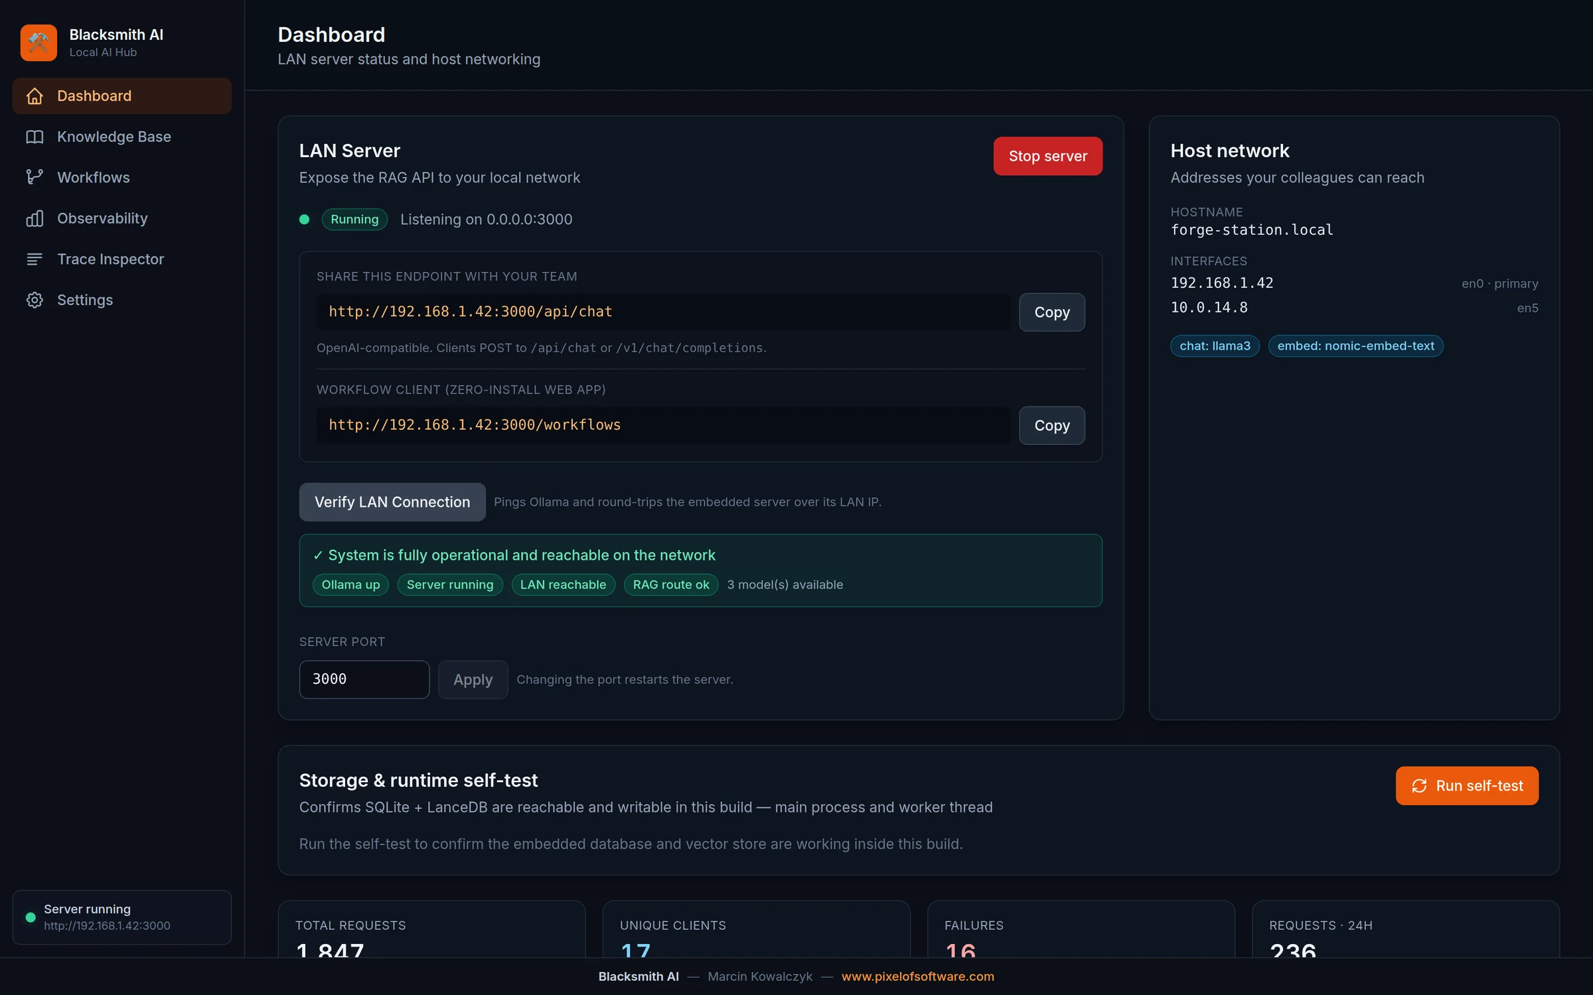Screen dimensions: 1593x995
Task: Click the sidebar Server running status card
Action: click(x=122, y=917)
